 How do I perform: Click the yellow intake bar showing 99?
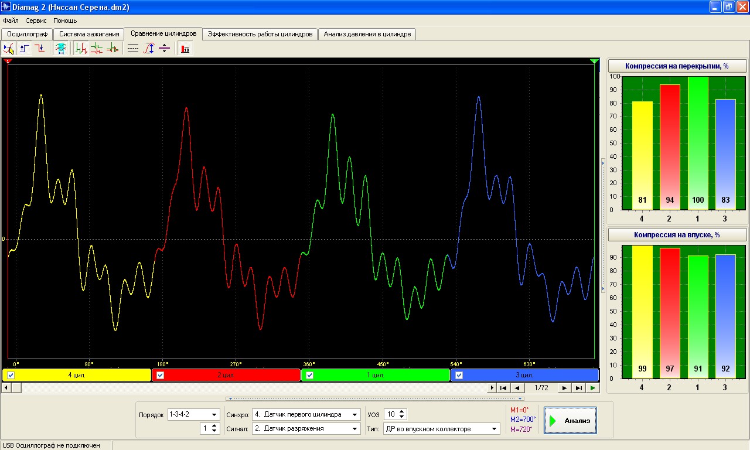(x=642, y=312)
